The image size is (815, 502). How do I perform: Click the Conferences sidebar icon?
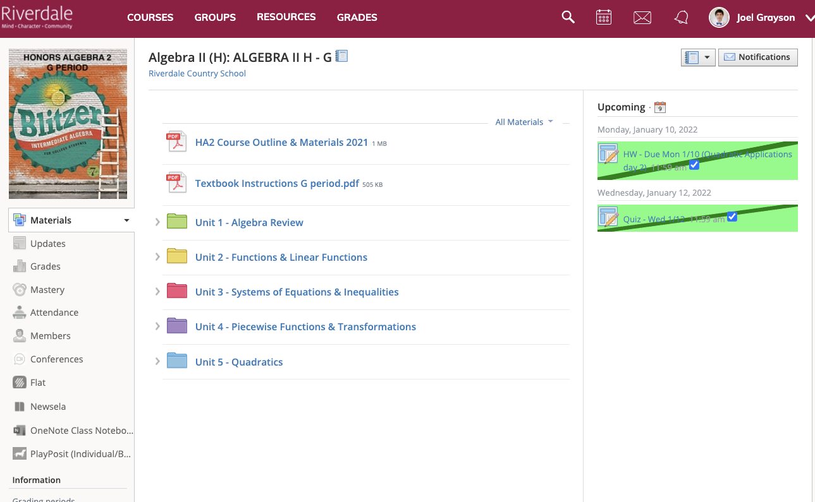pos(20,359)
